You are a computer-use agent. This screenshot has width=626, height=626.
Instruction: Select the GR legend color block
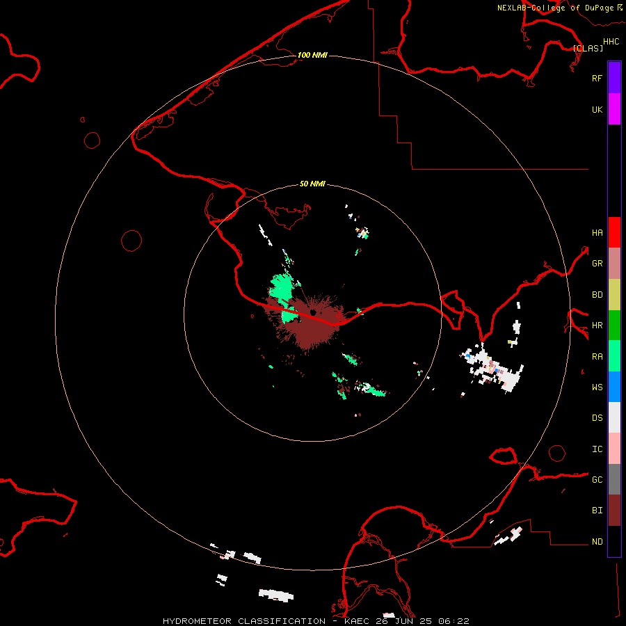click(x=614, y=264)
